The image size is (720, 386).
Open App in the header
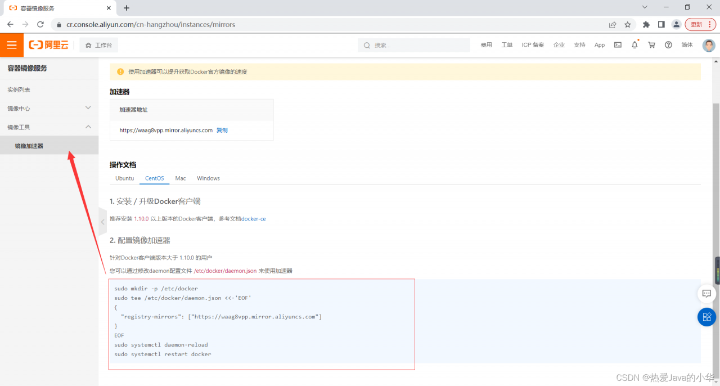[600, 45]
